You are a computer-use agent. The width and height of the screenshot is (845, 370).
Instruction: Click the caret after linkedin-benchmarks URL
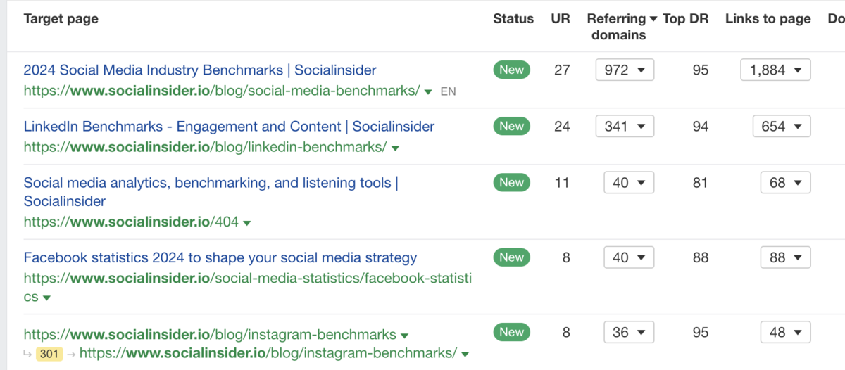click(395, 148)
